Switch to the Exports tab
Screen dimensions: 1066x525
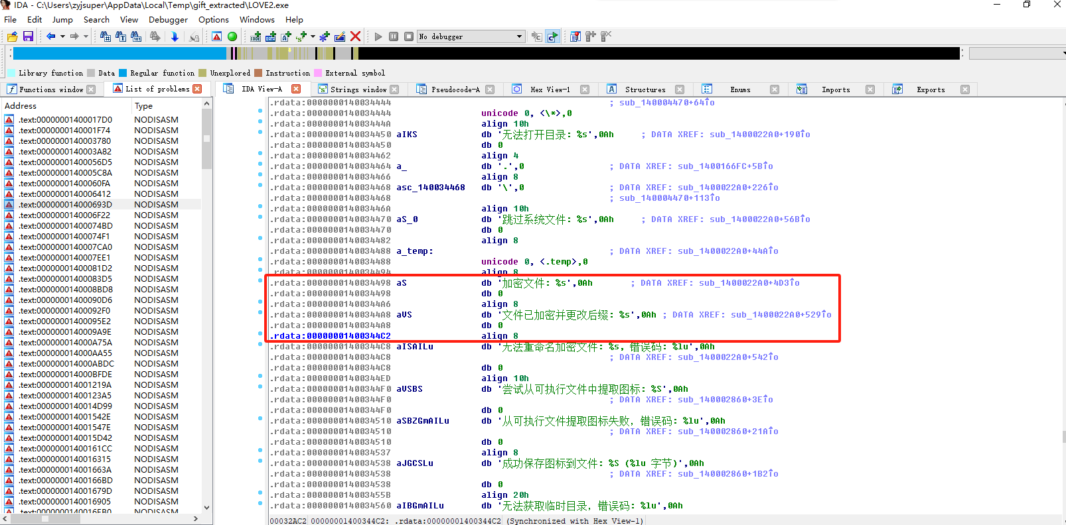click(931, 89)
